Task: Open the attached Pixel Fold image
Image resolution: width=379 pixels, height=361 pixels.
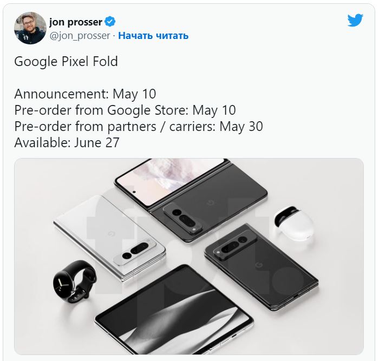Action: [x=189, y=257]
